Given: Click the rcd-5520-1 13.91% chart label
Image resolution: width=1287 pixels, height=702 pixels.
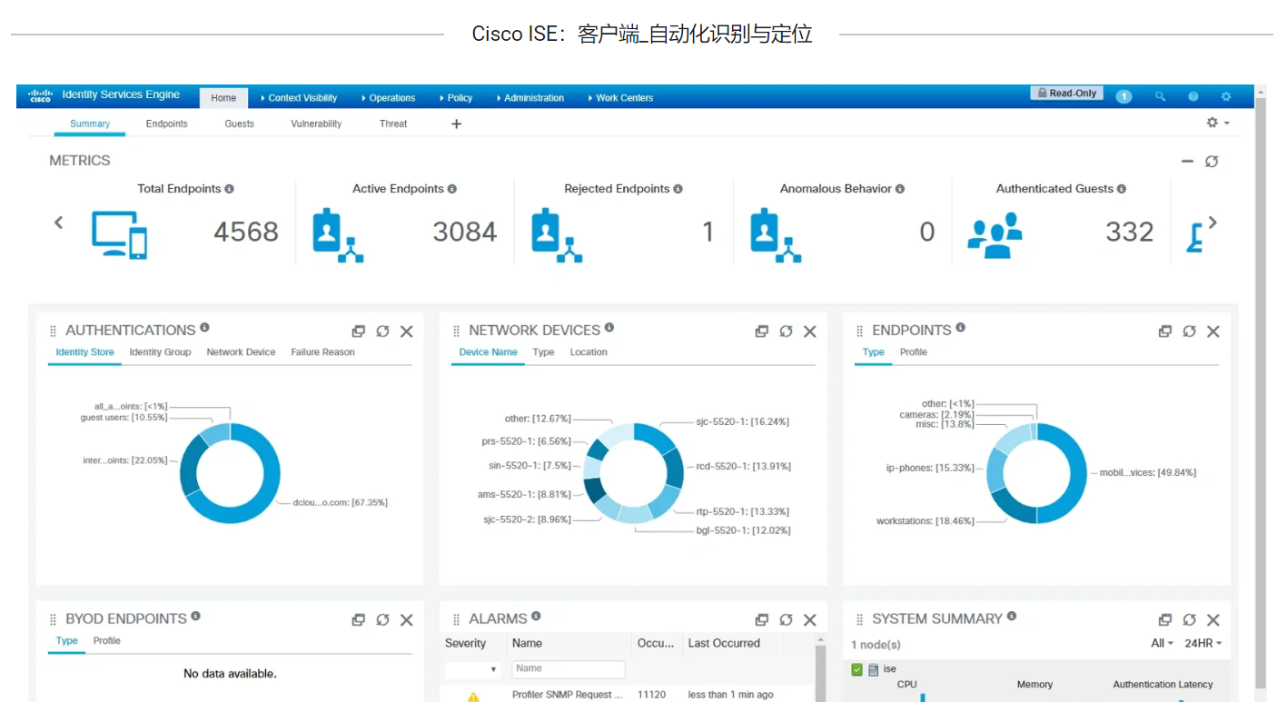Looking at the screenshot, I should (x=743, y=467).
